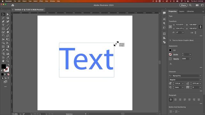Select the Scale tool
The image size is (205, 115).
pyautogui.click(x=8, y=36)
